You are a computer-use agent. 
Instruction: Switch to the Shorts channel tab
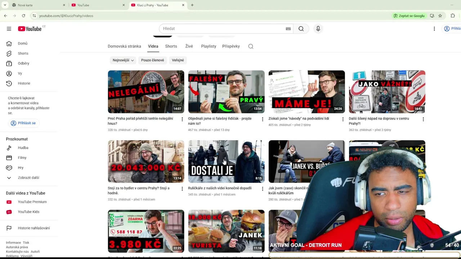171,46
